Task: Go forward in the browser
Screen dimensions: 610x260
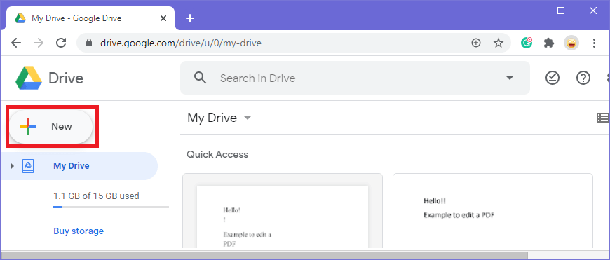Action: coord(39,43)
